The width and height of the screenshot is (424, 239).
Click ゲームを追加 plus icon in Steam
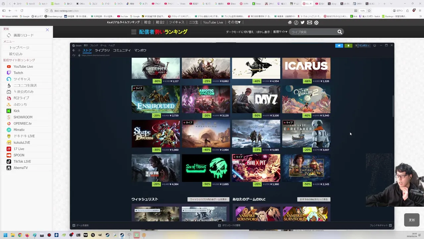tap(74, 225)
